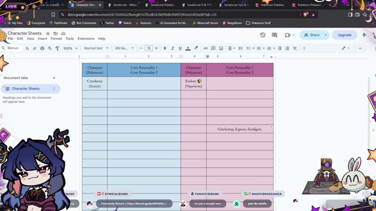Toggle bold formatting
This screenshot has height=211, width=376.
click(164, 48)
